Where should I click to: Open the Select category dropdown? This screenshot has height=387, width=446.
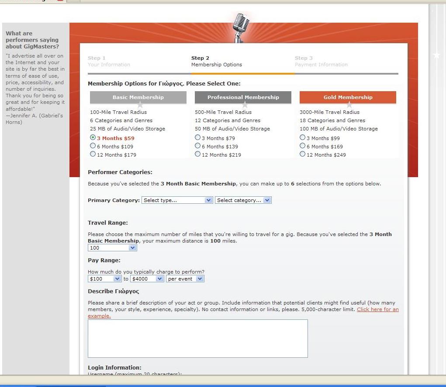pyautogui.click(x=243, y=200)
